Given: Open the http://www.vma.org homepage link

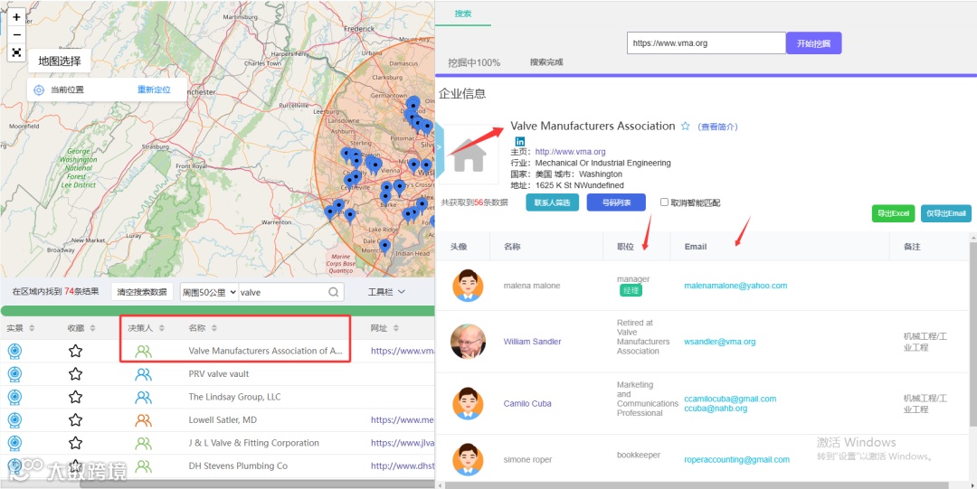Looking at the screenshot, I should point(570,151).
